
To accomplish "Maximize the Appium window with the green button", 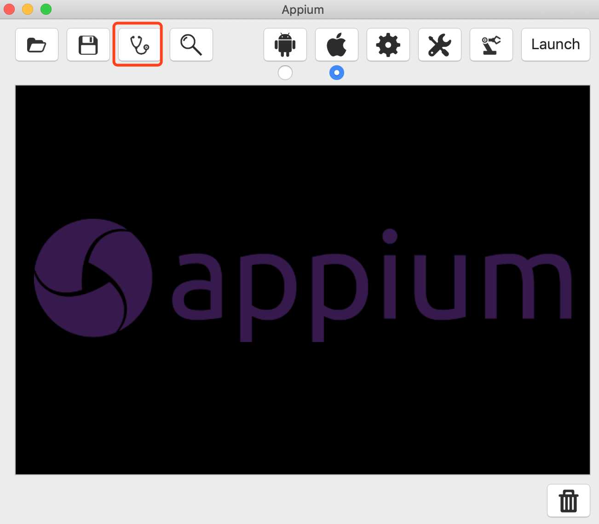I will pyautogui.click(x=46, y=9).
